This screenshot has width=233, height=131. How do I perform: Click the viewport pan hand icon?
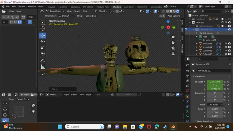pos(173,43)
